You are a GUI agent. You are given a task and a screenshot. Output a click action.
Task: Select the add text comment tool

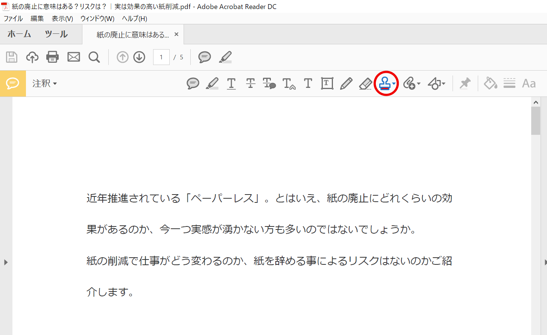click(x=308, y=83)
